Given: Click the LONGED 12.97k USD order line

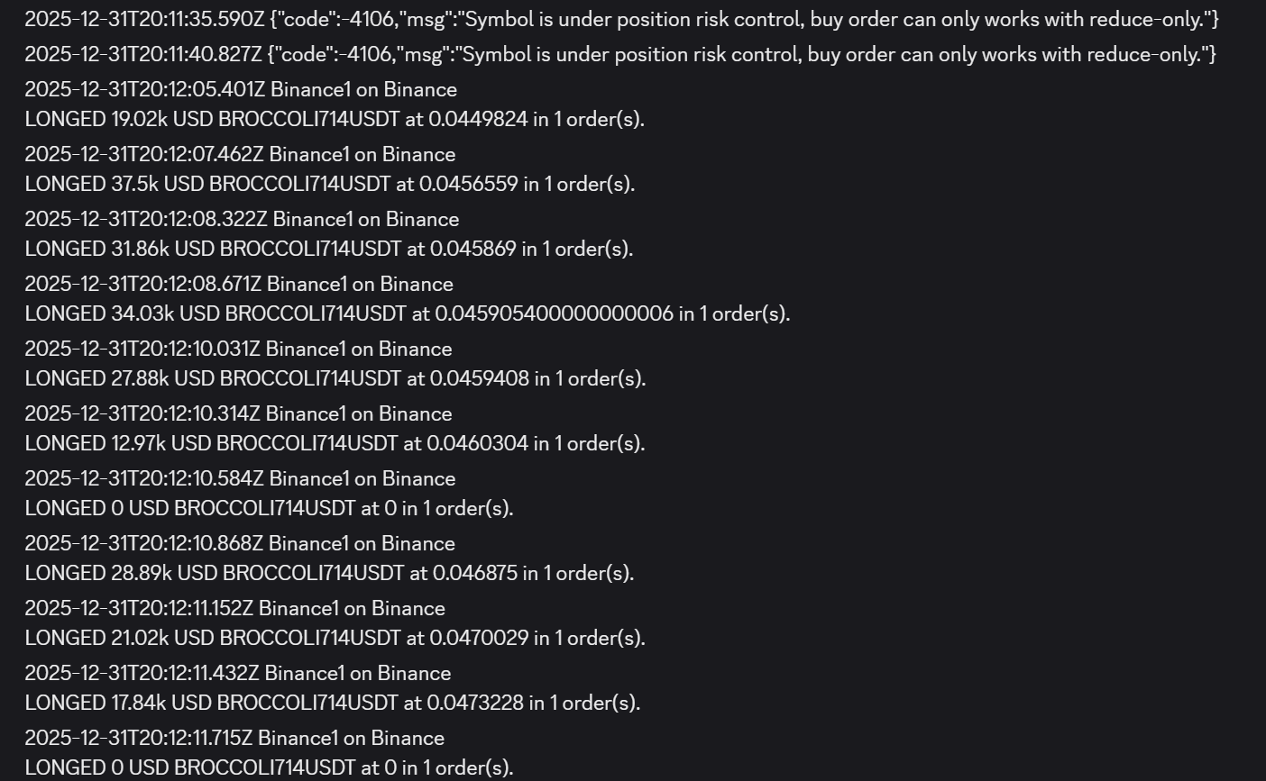Looking at the screenshot, I should [335, 443].
